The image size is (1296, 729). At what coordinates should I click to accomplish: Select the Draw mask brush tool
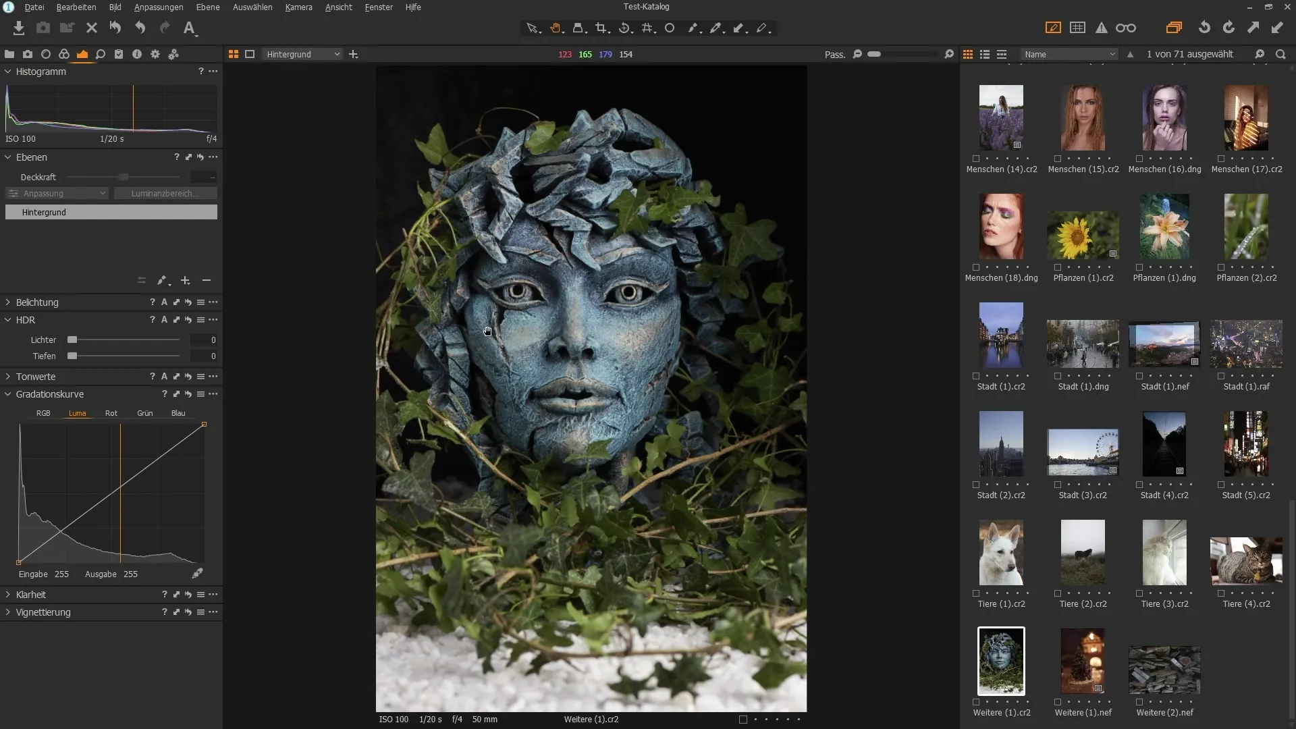coord(693,28)
